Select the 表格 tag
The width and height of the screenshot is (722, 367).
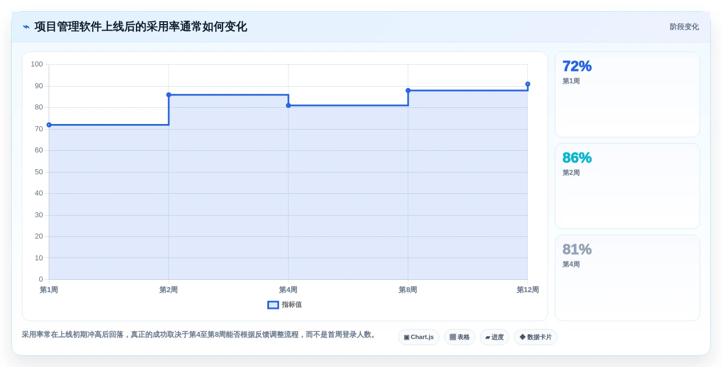tap(460, 337)
